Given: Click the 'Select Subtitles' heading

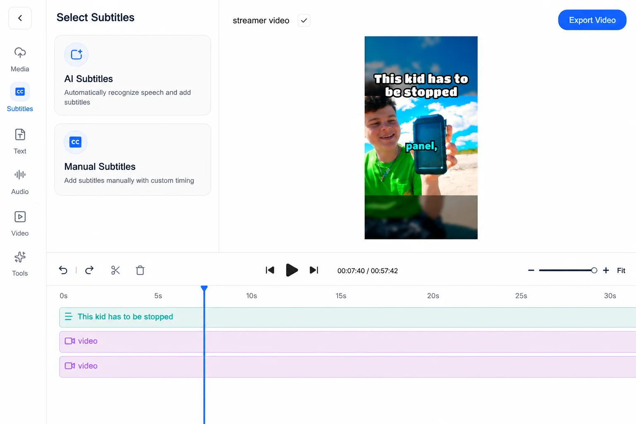Looking at the screenshot, I should [95, 17].
